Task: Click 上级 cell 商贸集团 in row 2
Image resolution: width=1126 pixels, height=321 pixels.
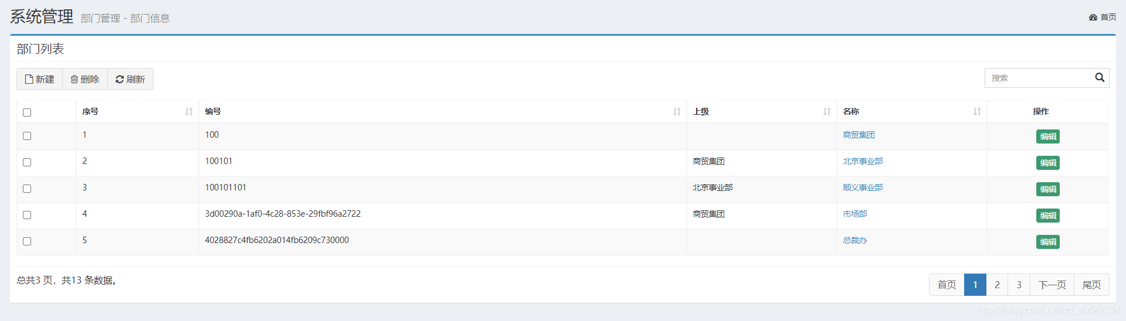Action: [708, 161]
